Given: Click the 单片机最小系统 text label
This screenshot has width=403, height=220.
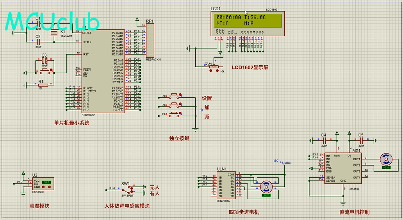Looking at the screenshot, I should [71, 123].
